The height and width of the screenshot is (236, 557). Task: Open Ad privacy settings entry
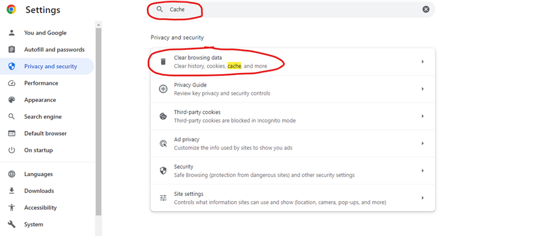293,143
